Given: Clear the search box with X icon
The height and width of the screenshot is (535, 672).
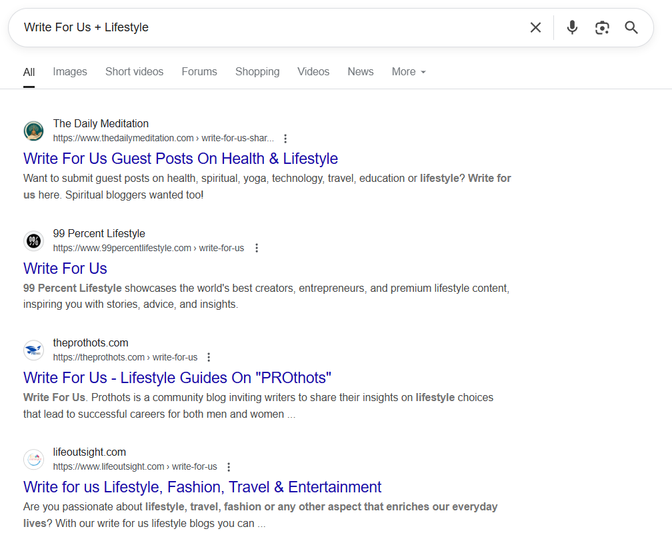Looking at the screenshot, I should pos(535,27).
